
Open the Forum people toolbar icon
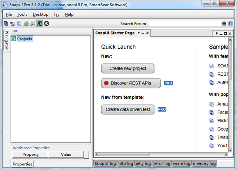pos(26,23)
